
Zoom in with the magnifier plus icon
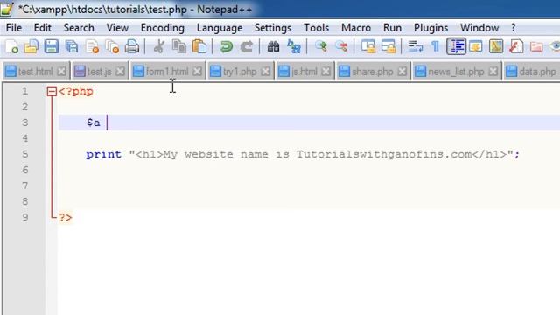(321, 46)
